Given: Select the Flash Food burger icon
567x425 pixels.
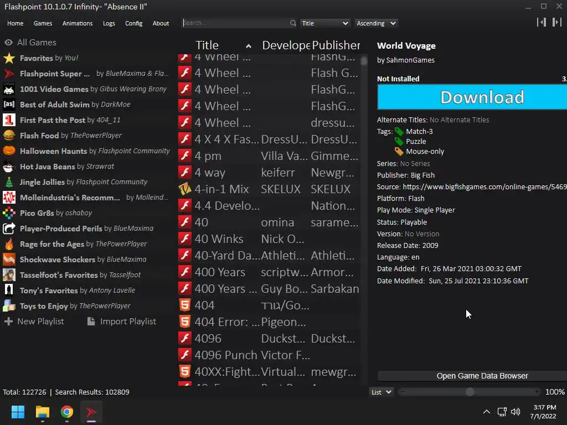Looking at the screenshot, I should pos(9,136).
